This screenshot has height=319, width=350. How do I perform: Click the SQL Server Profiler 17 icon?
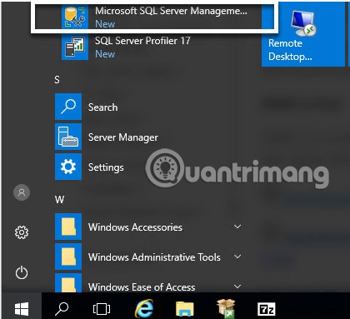pyautogui.click(x=75, y=47)
